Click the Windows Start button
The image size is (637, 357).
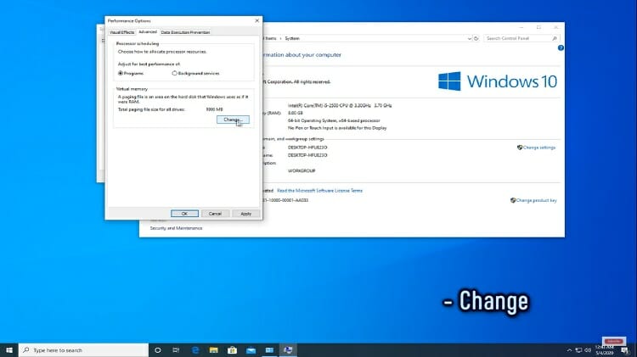click(8, 349)
